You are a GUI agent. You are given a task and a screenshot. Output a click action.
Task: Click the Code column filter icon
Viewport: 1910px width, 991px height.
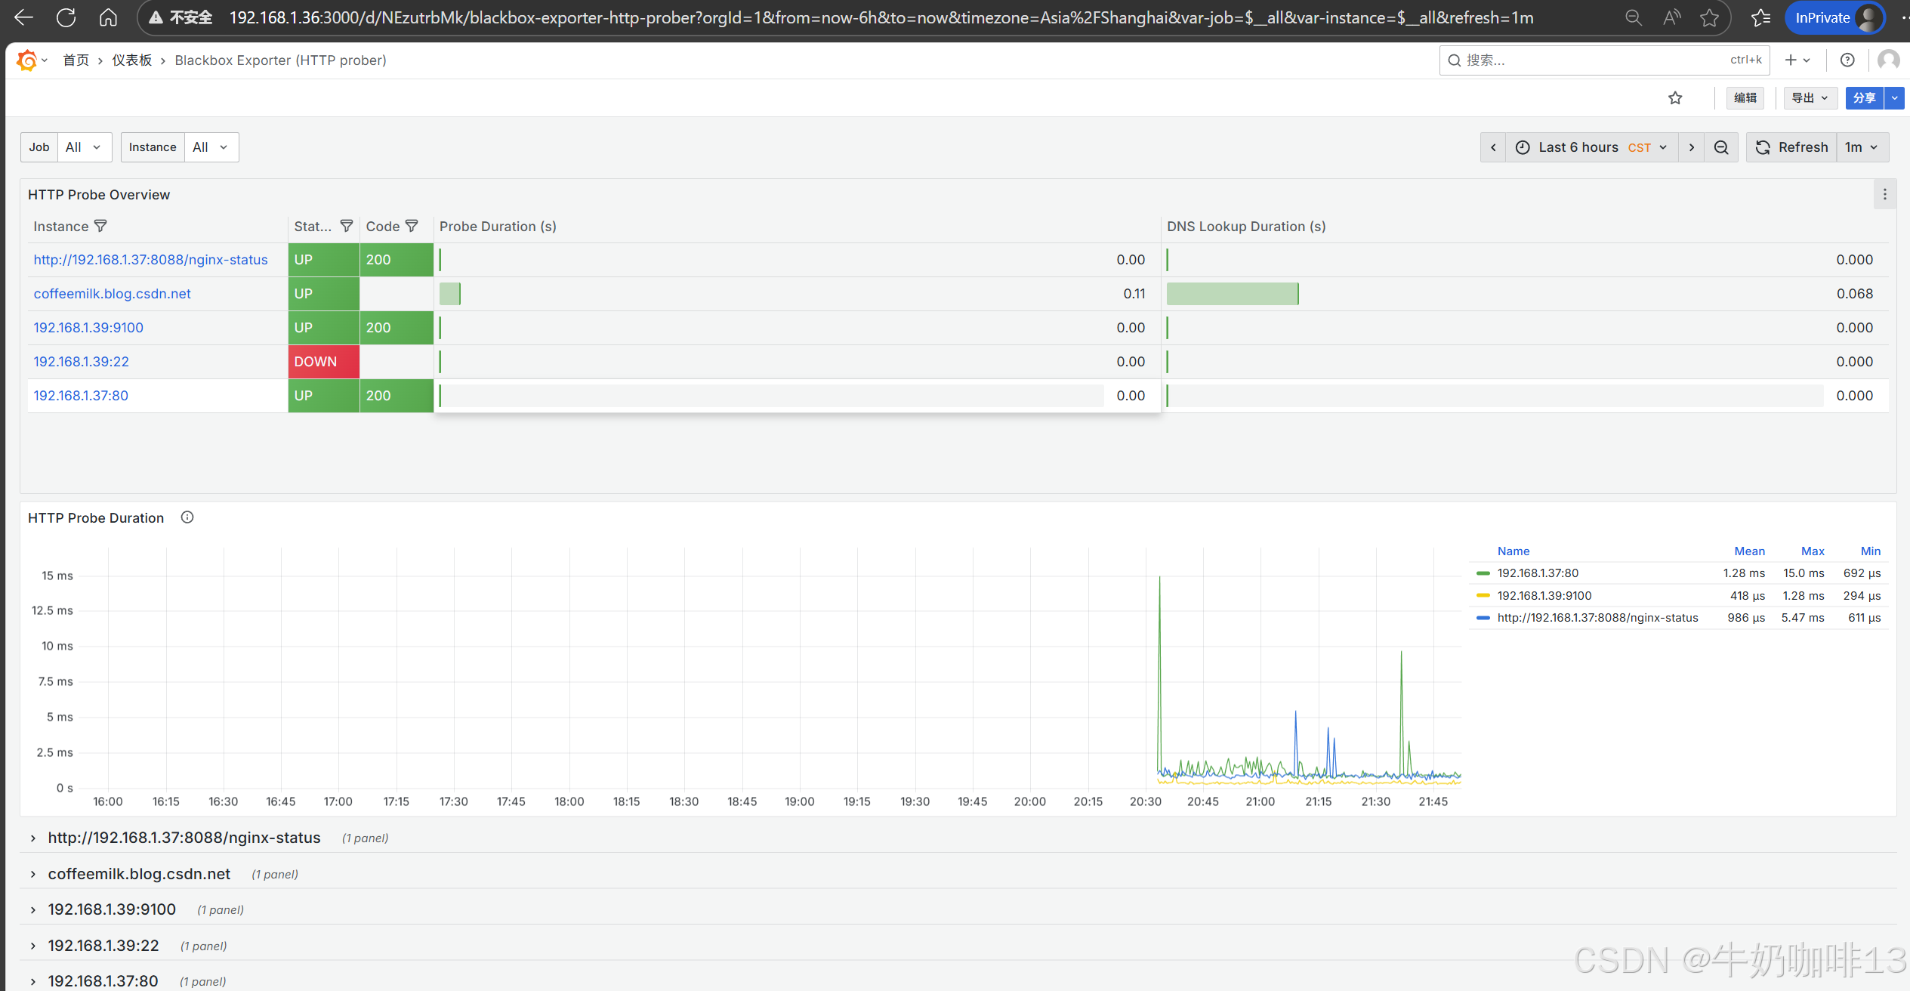[x=412, y=226]
